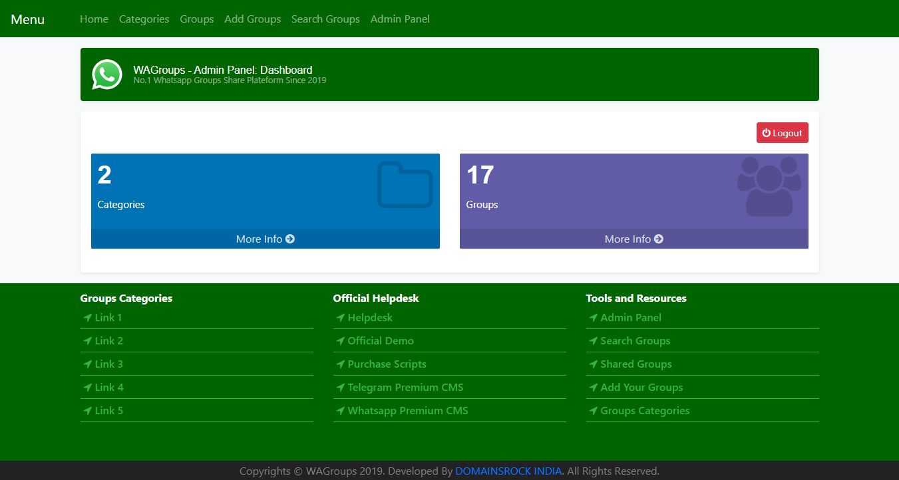Visit Purchase Scripts link

(387, 364)
